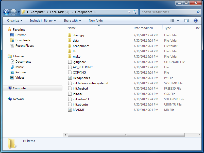Go back with the Back arrow button
Image resolution: width=204 pixels, height=153 pixels.
click(x=6, y=12)
